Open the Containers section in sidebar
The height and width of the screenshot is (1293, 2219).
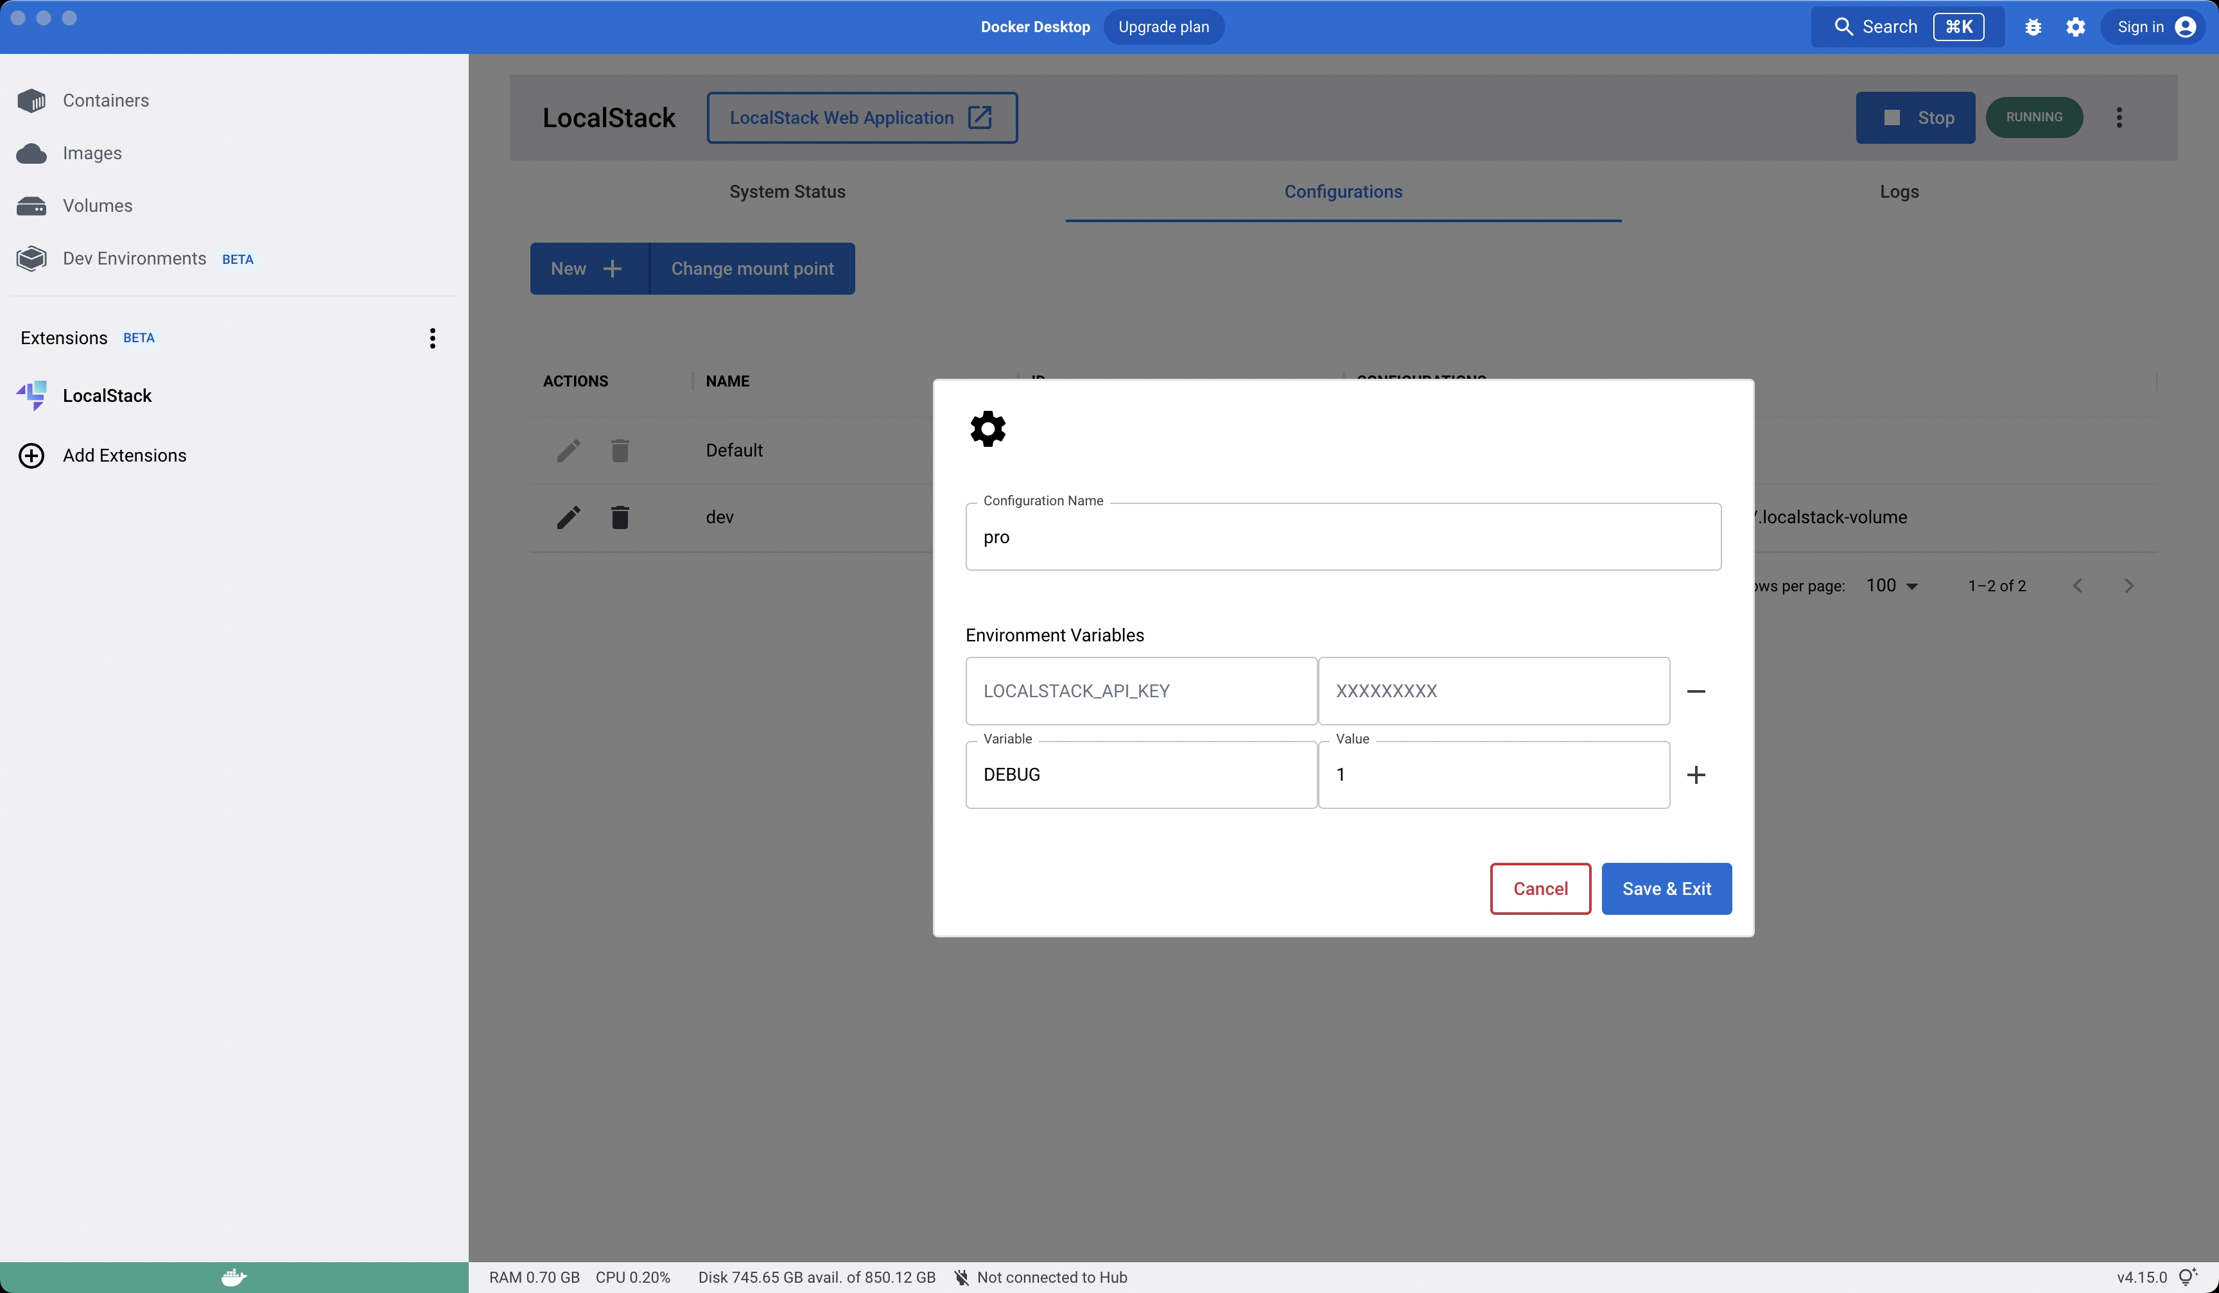[x=105, y=100]
